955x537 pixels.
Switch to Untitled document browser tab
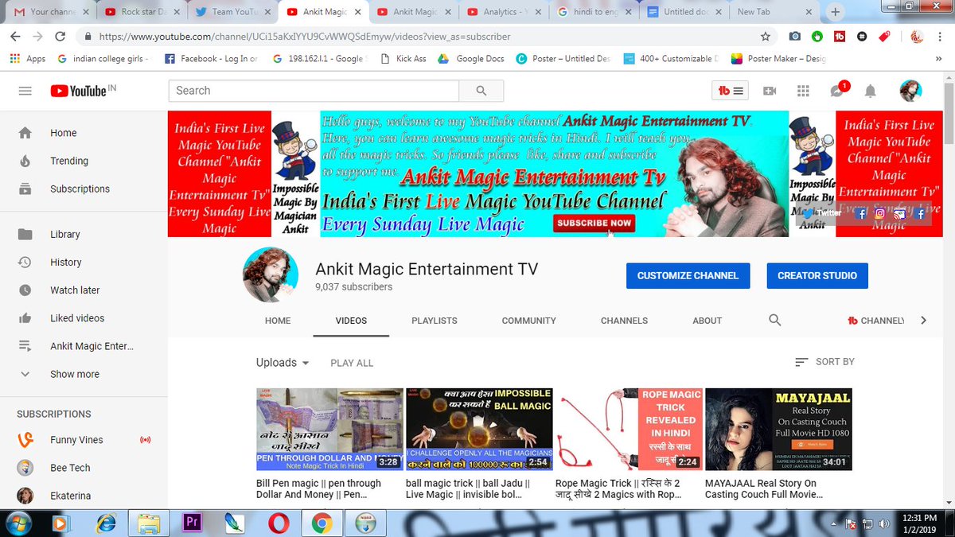(x=686, y=12)
